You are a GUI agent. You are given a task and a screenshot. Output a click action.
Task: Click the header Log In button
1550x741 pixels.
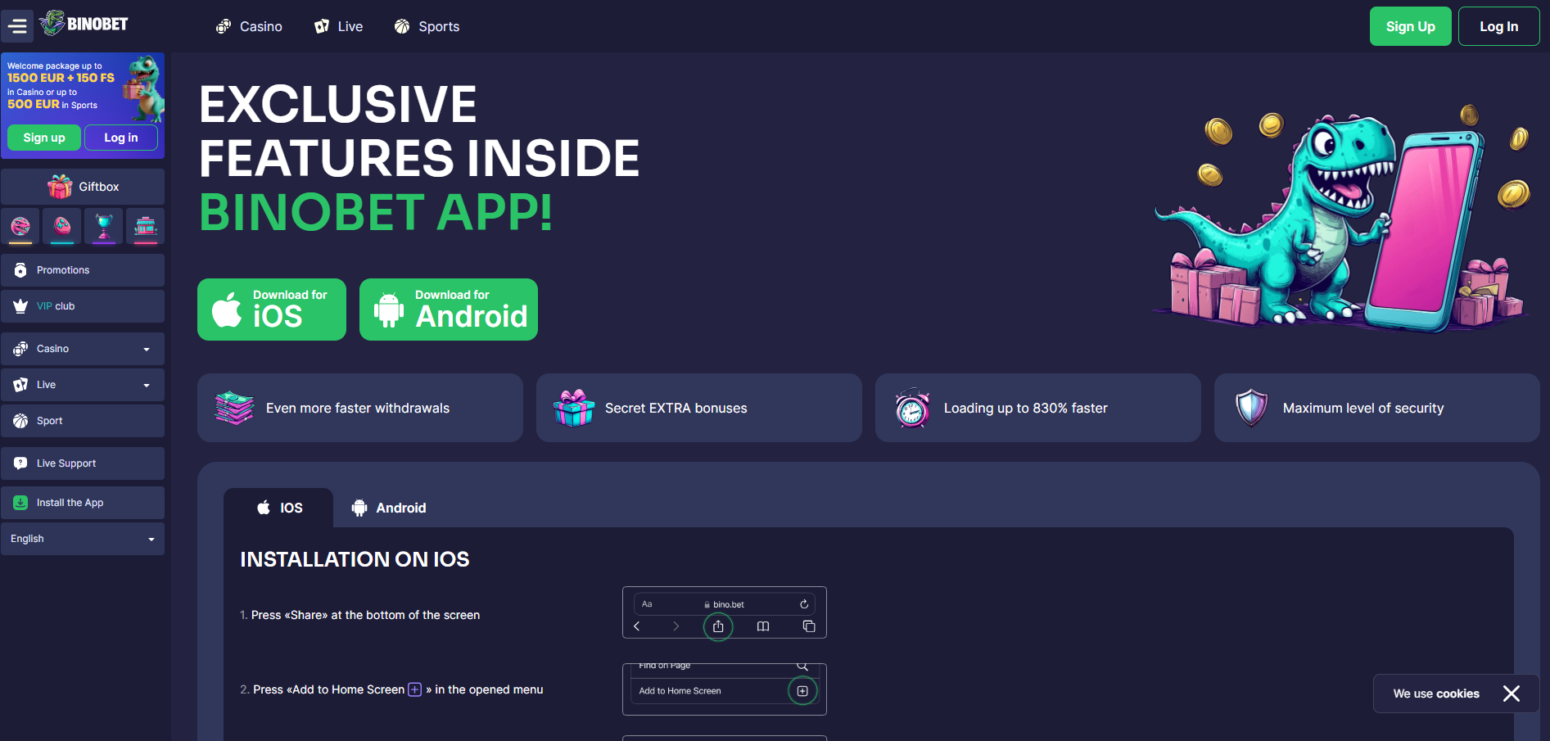[x=1498, y=26]
